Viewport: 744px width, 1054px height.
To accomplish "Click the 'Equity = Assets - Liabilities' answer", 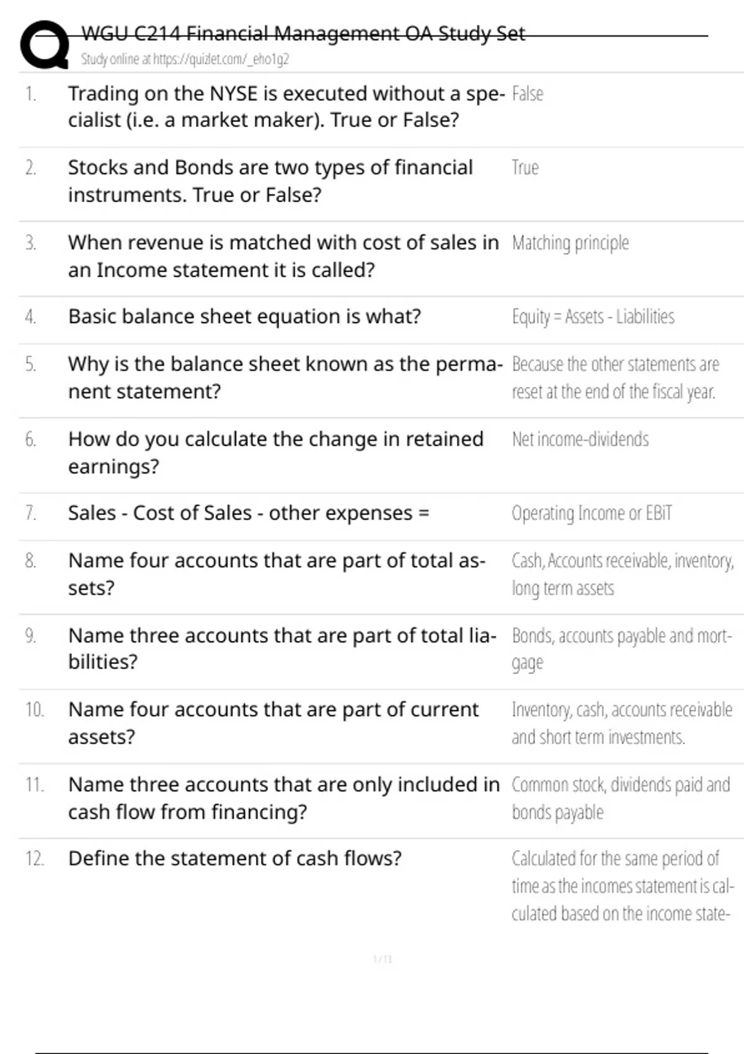I will click(593, 317).
